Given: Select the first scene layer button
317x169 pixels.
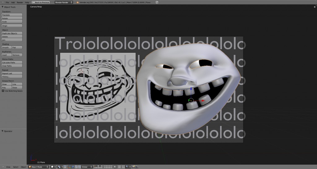Looking at the screenshot, I should pos(95,166).
